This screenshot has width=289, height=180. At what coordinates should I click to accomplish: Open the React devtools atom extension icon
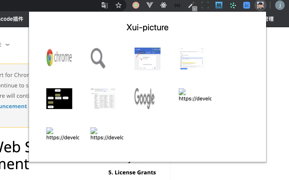pos(164,5)
